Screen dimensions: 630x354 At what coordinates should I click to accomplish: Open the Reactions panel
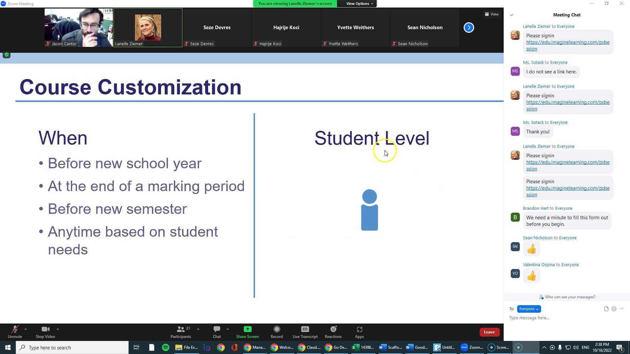pos(333,332)
